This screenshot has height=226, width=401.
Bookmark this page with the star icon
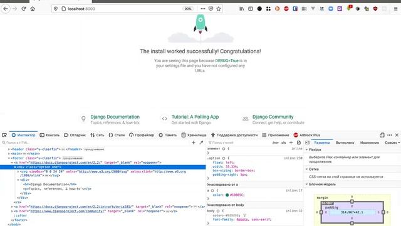click(x=219, y=9)
